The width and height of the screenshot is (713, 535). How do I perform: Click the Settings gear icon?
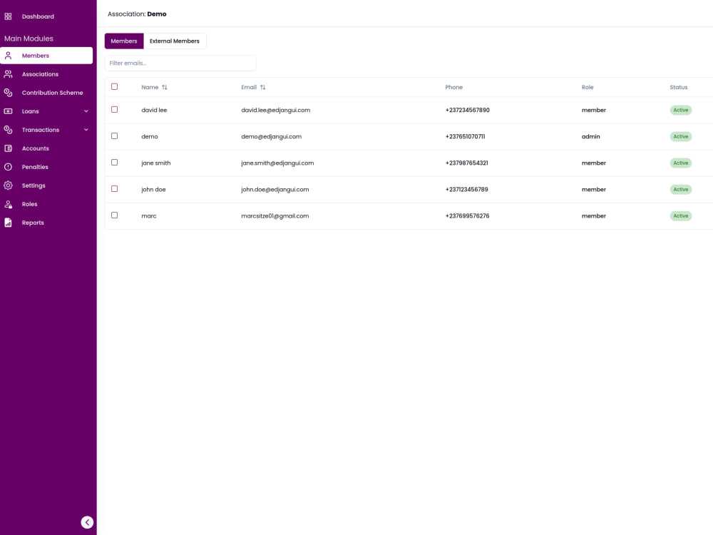click(8, 185)
